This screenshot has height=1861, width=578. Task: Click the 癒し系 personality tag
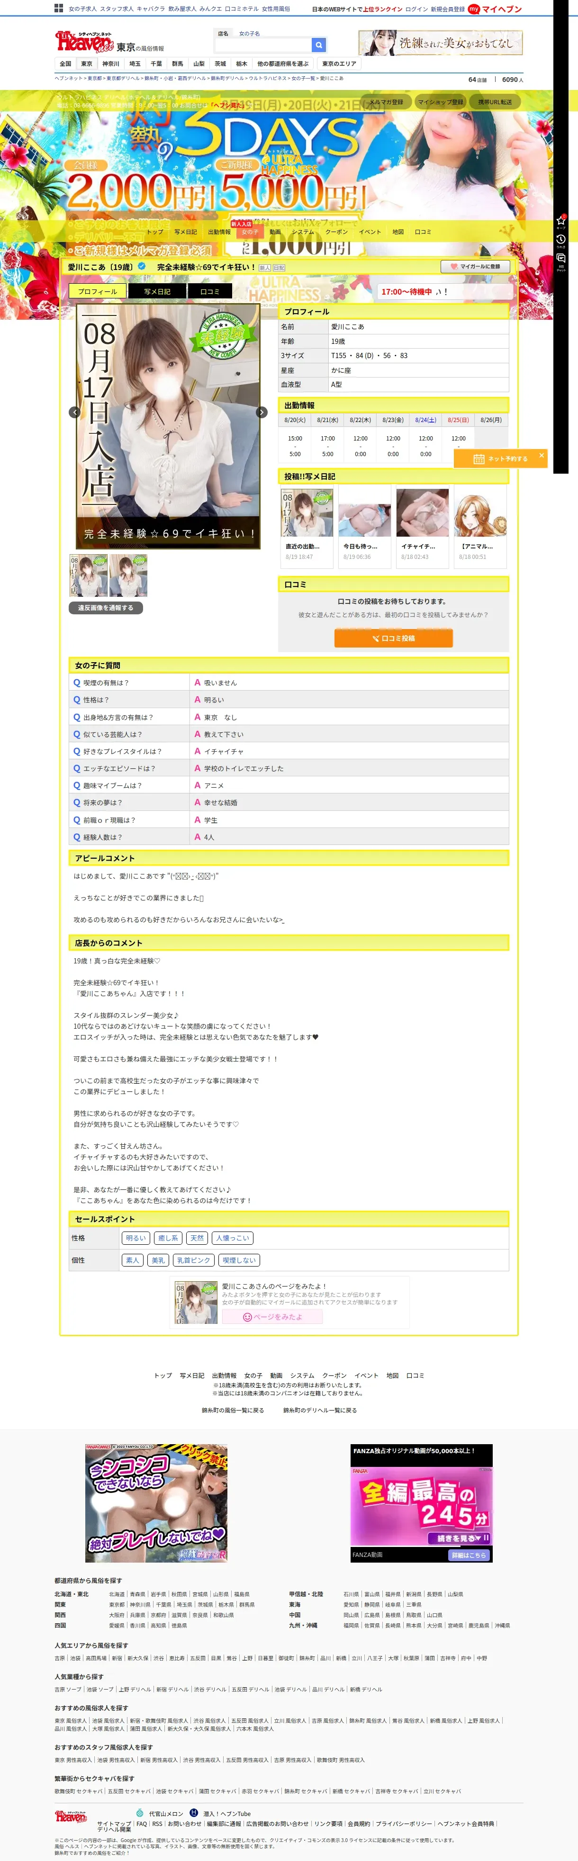(x=168, y=1238)
